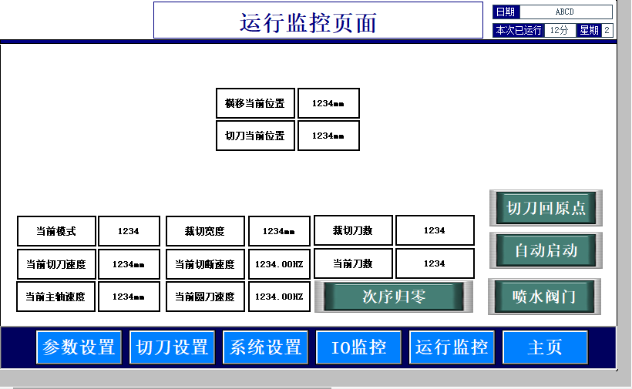Return to 主页 home page
The image size is (632, 389).
click(x=545, y=347)
